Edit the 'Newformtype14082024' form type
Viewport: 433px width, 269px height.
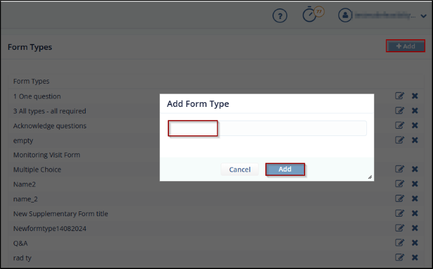click(x=400, y=228)
